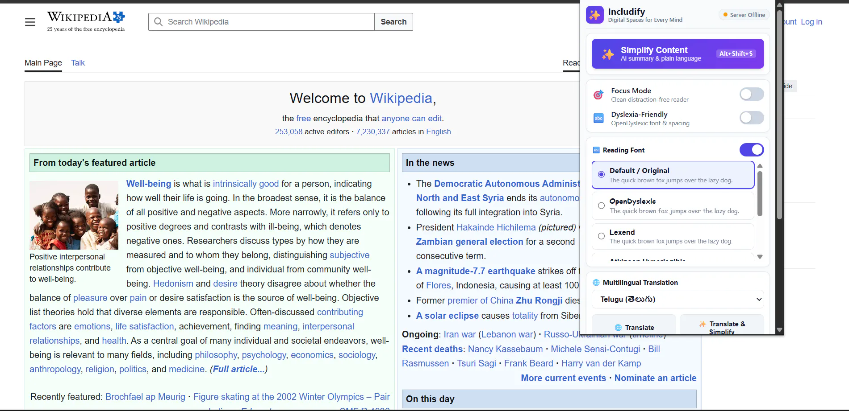The width and height of the screenshot is (849, 411).
Task: Open the 7,230,337 articles link
Action: pos(373,132)
